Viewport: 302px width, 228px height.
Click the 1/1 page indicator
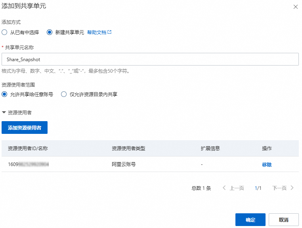(258, 188)
